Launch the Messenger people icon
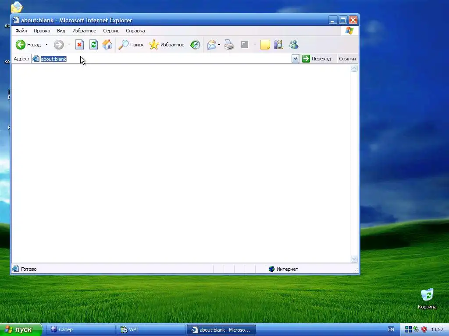Screen dimensions: 449x336 293,45
